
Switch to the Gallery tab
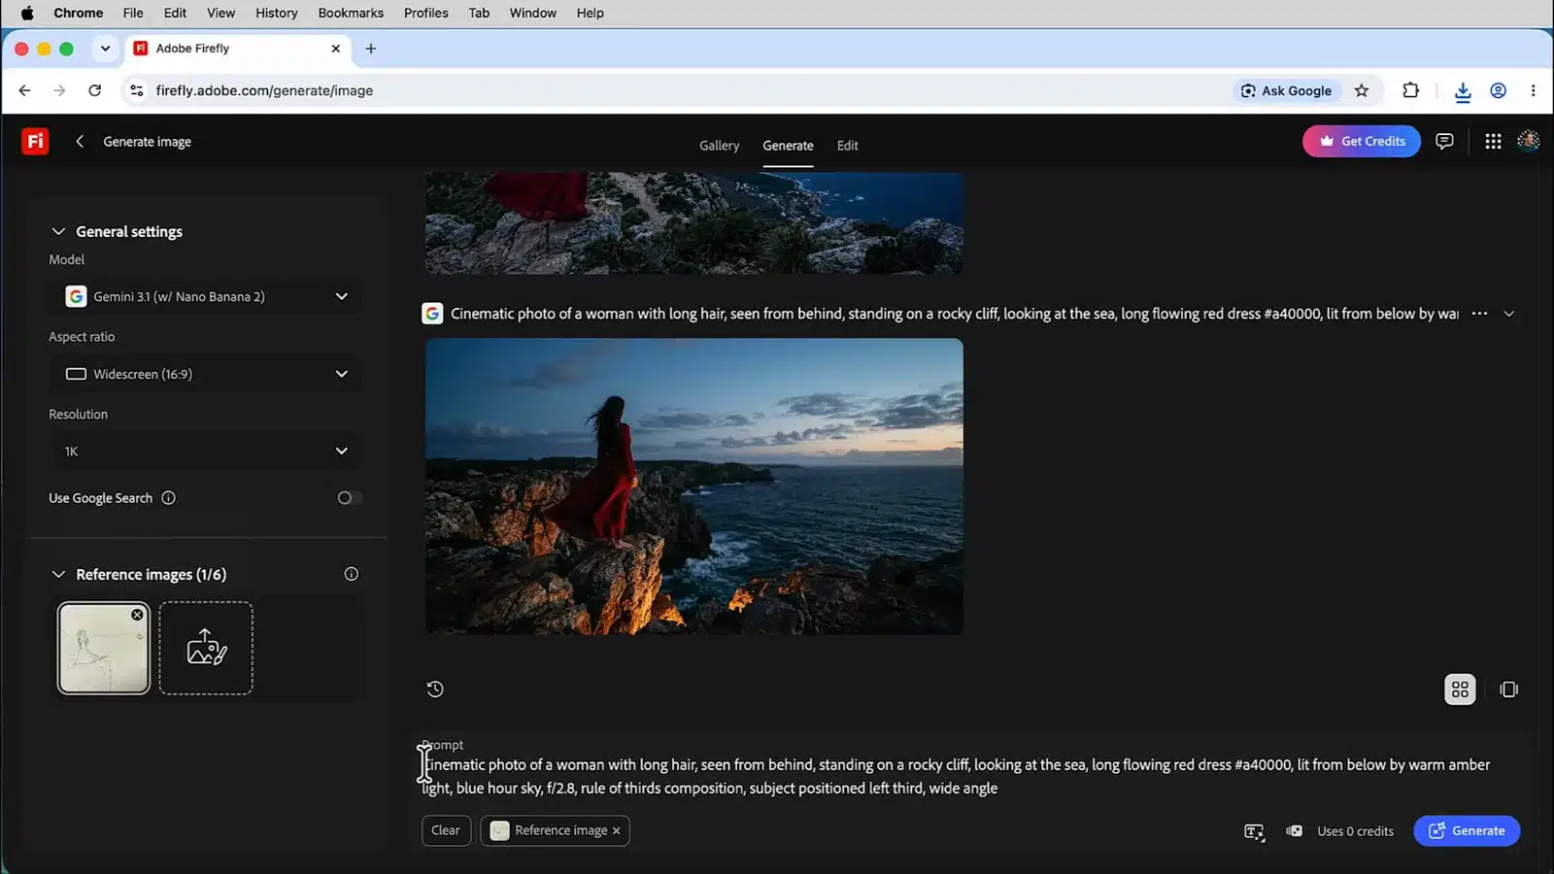pos(719,146)
